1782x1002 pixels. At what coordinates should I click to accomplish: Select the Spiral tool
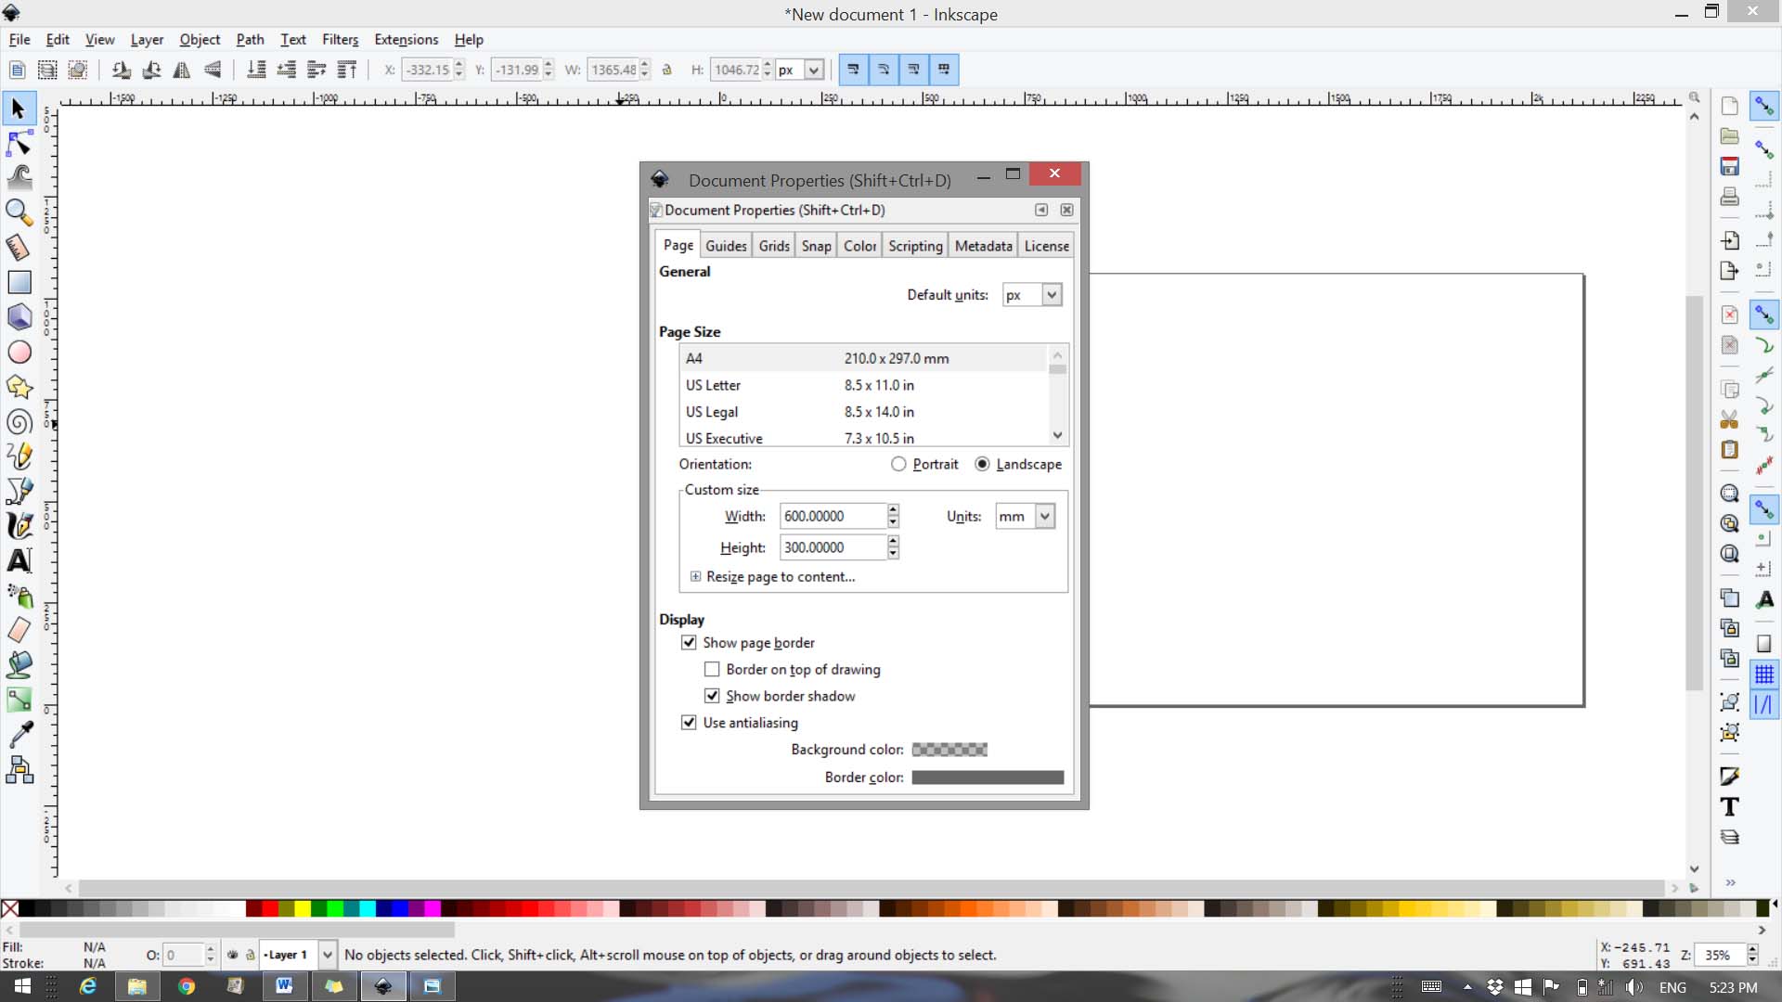19,422
